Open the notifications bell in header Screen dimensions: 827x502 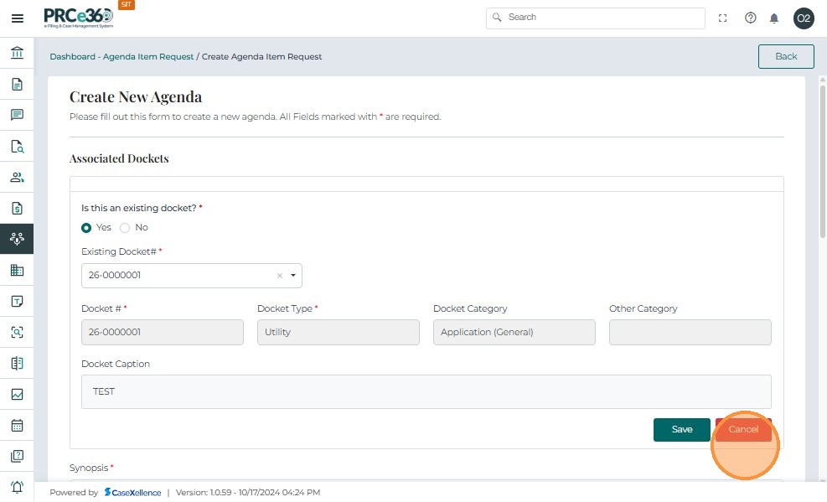[774, 18]
